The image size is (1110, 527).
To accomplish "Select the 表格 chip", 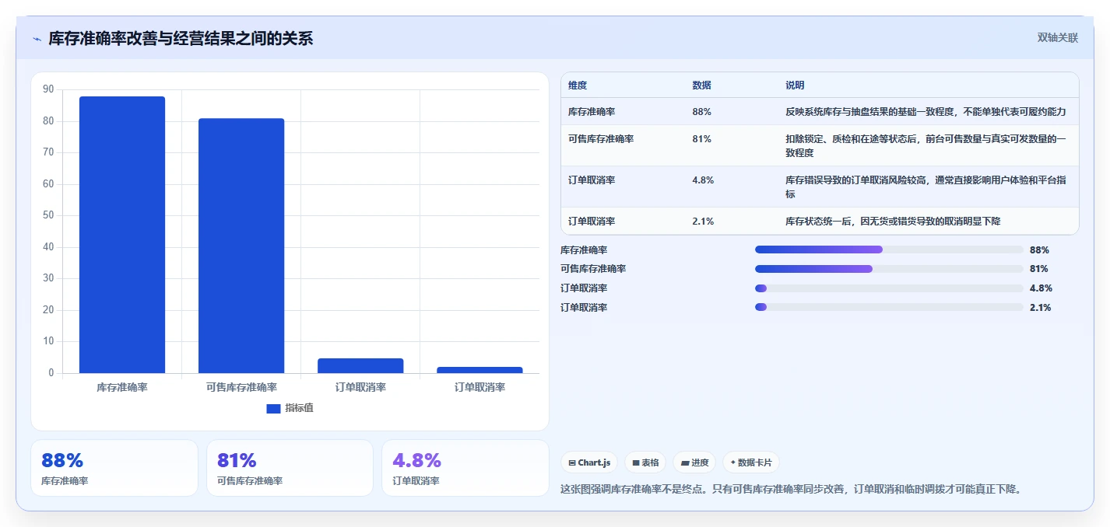I will 645,462.
